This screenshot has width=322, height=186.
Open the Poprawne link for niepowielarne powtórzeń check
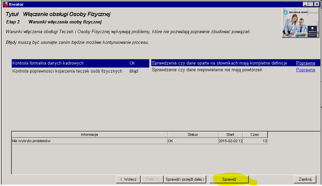coord(306,70)
